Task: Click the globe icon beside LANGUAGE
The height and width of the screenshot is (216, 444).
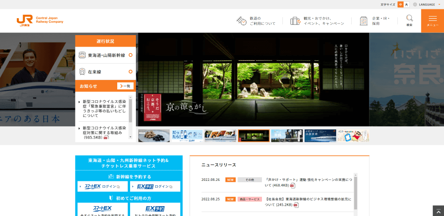Action: (x=415, y=4)
